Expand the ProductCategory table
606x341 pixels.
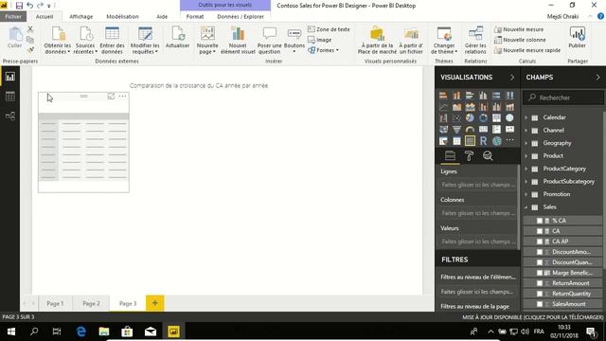[526, 169]
